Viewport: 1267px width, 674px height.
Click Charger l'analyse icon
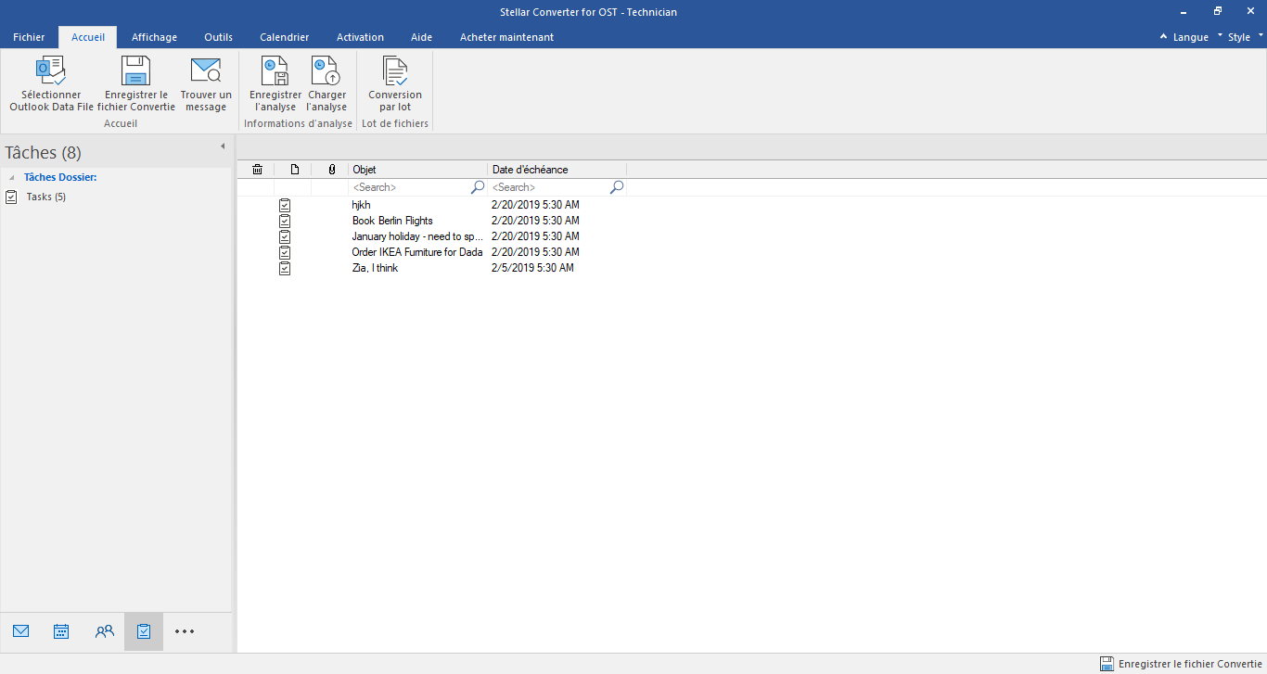click(326, 70)
